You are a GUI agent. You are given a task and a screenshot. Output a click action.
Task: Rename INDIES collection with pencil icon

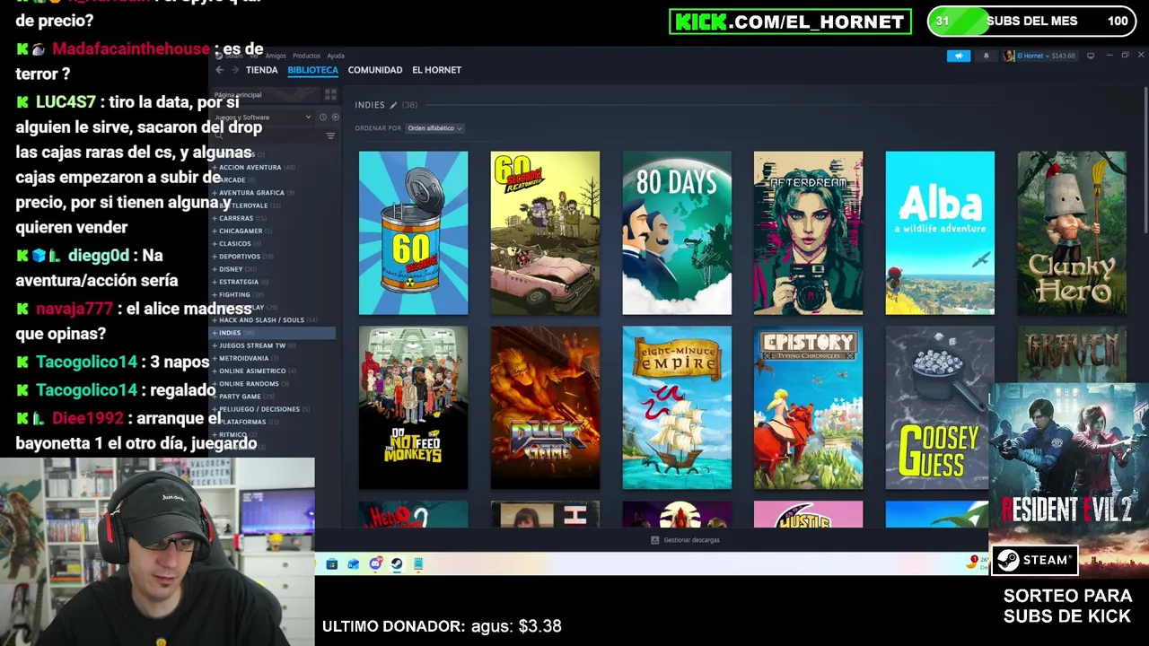click(x=393, y=105)
